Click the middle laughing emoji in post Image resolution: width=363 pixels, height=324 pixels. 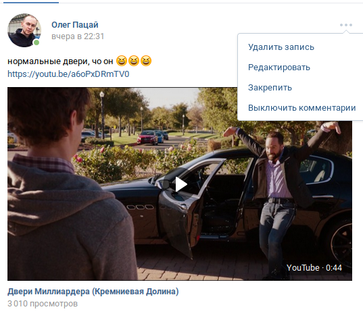[x=134, y=61]
